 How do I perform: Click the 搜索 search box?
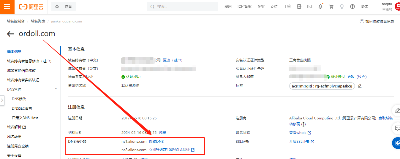pos(182,7)
